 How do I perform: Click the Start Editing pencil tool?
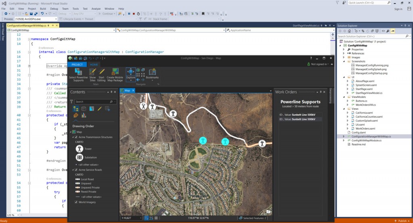101,75
